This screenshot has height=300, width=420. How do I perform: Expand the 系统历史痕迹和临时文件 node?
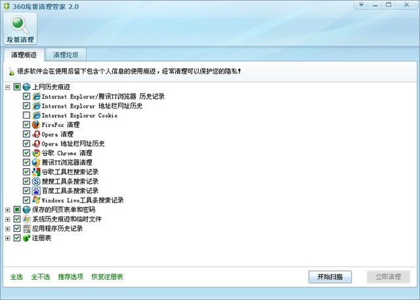(x=8, y=219)
